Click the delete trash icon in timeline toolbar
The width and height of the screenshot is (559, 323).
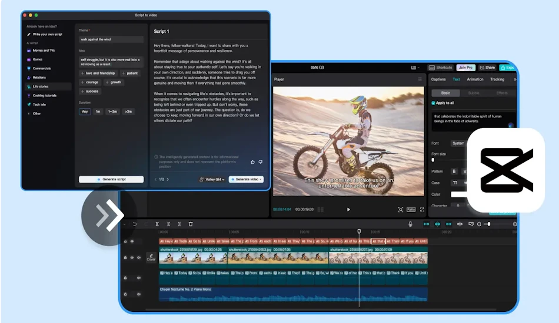(191, 224)
